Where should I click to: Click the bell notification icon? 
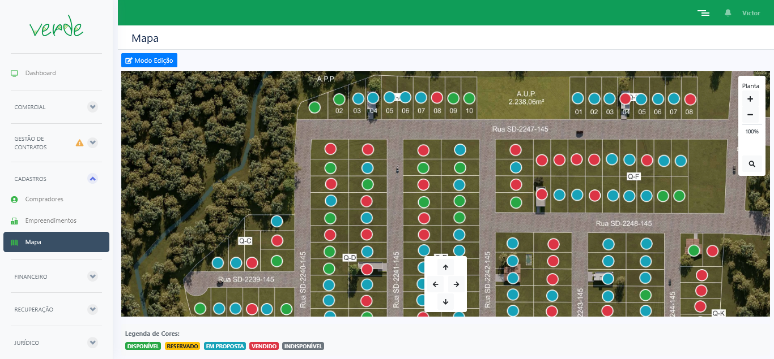coord(729,12)
